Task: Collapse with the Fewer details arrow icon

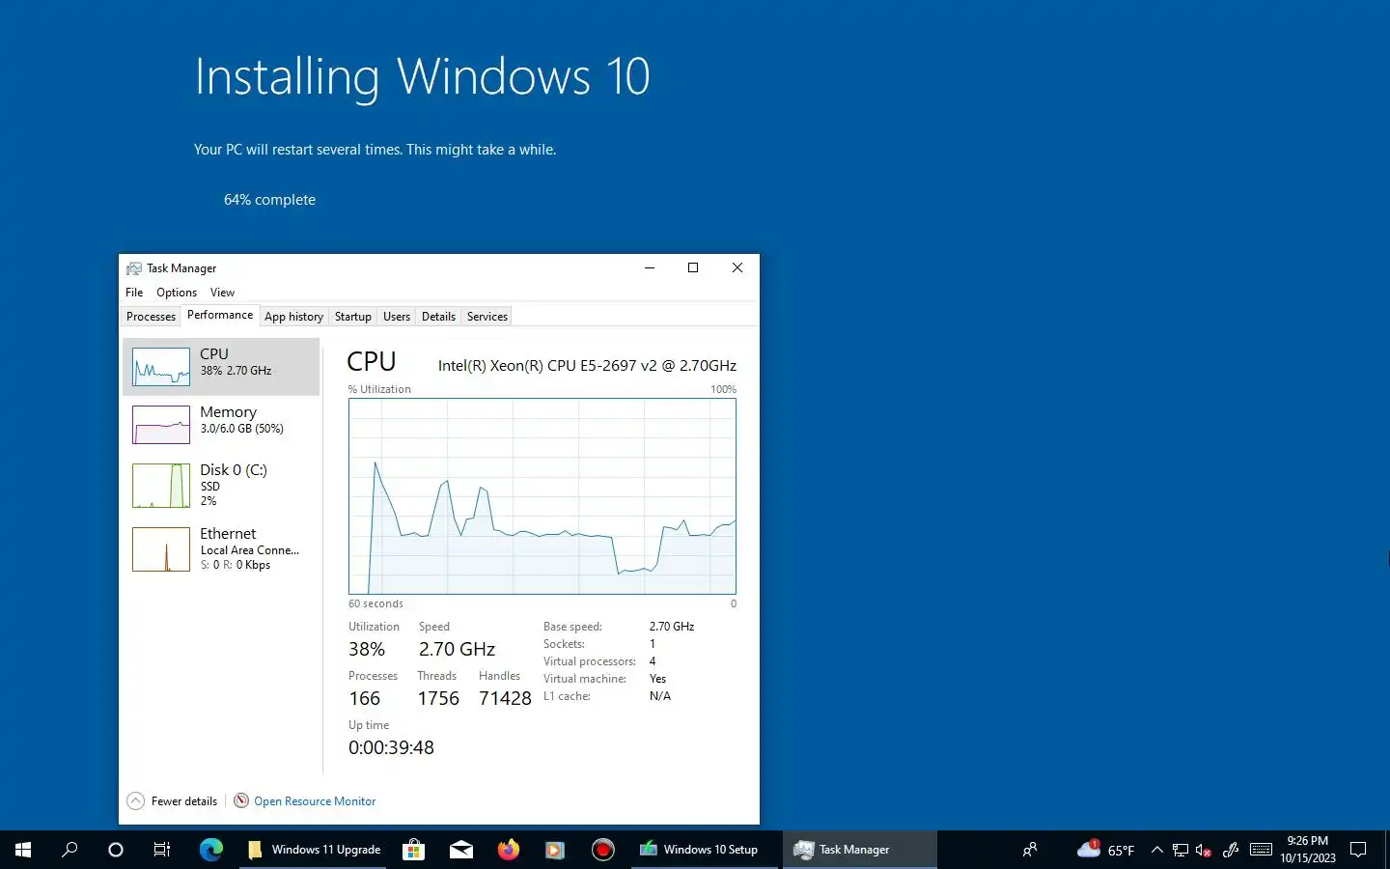Action: coord(136,801)
